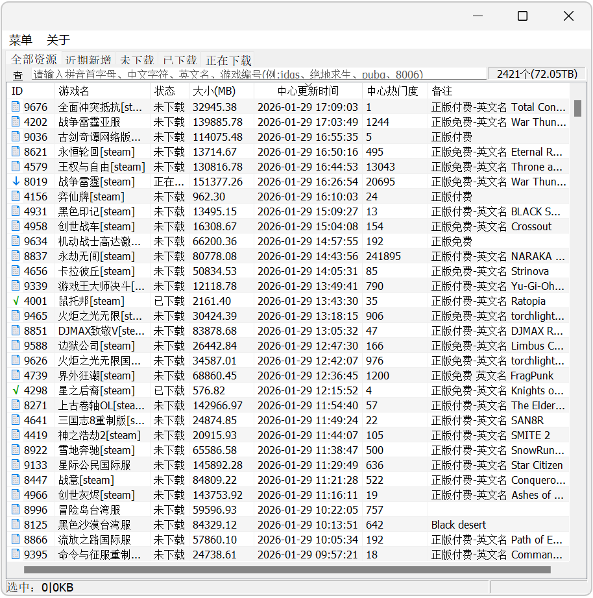Image resolution: width=593 pixels, height=598 pixels.
Task: Click the document icon for ID 9634
Action: pyautogui.click(x=16, y=241)
